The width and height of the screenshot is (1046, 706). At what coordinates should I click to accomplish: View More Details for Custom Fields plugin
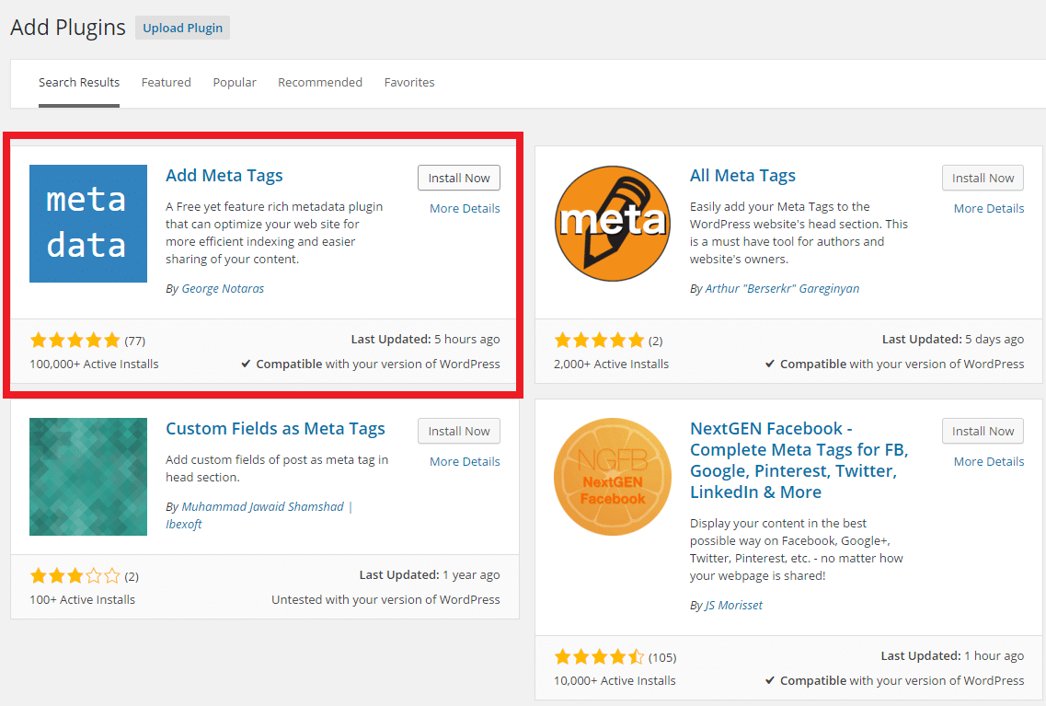coord(465,461)
